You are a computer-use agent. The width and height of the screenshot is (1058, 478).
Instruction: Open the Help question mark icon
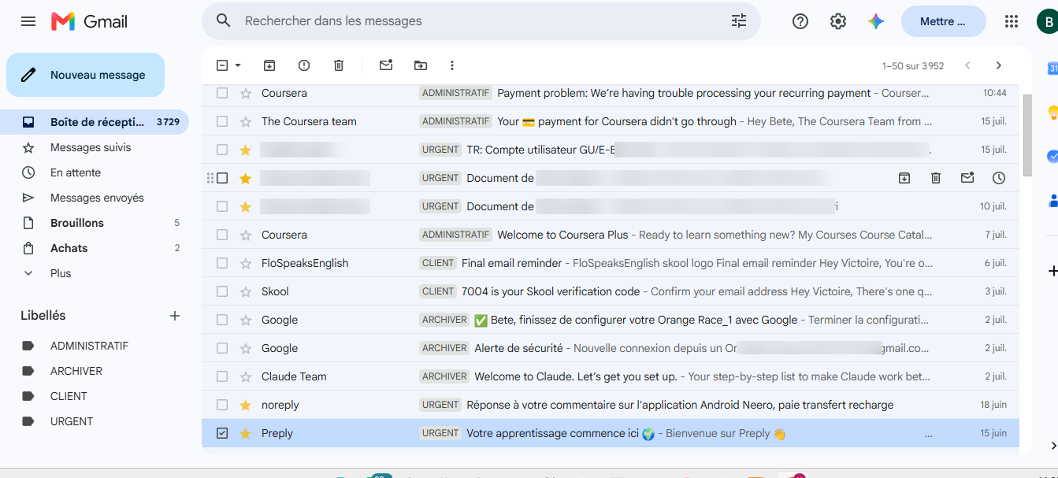pyautogui.click(x=800, y=21)
